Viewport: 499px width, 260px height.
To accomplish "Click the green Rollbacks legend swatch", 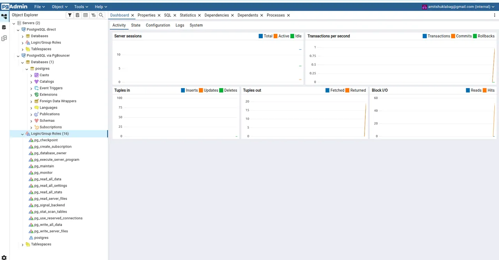I will point(475,36).
